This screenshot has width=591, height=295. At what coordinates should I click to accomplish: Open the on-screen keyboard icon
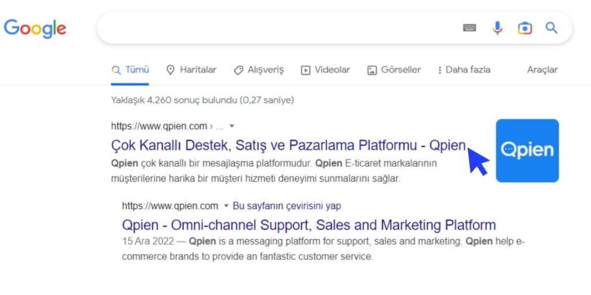pos(469,28)
